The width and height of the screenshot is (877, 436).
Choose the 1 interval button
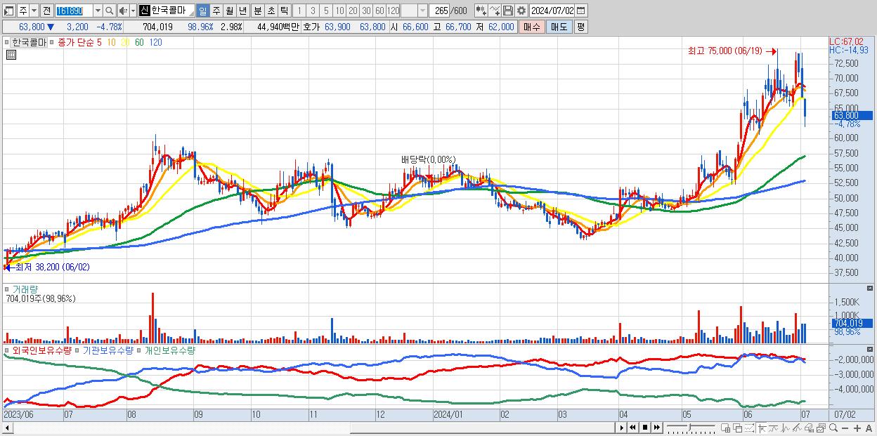pos(299,11)
